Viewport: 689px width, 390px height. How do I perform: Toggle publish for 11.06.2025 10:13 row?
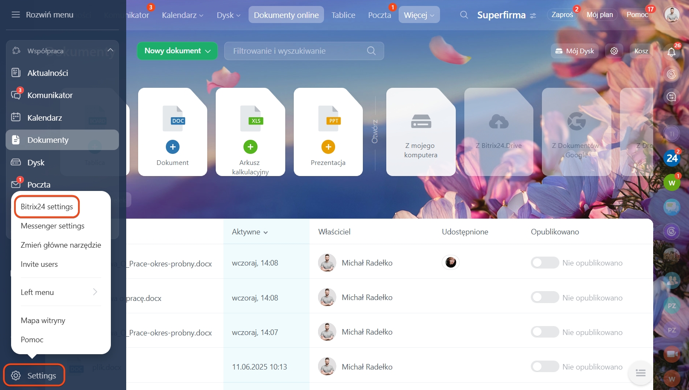[x=544, y=367]
